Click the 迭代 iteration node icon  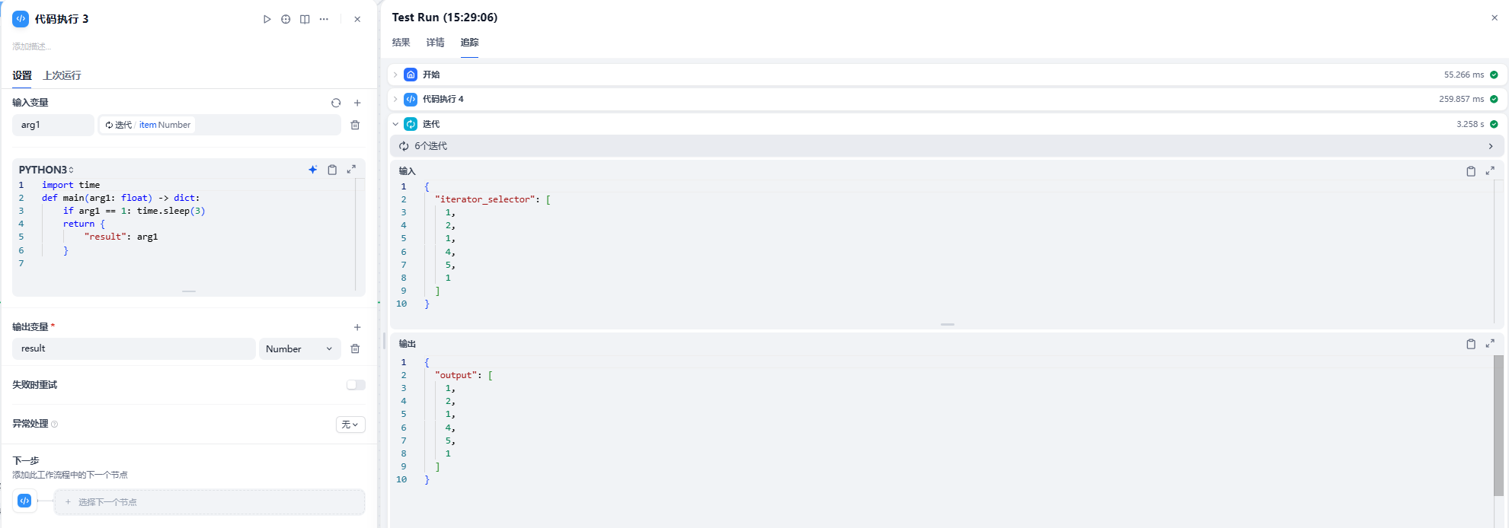tap(411, 124)
